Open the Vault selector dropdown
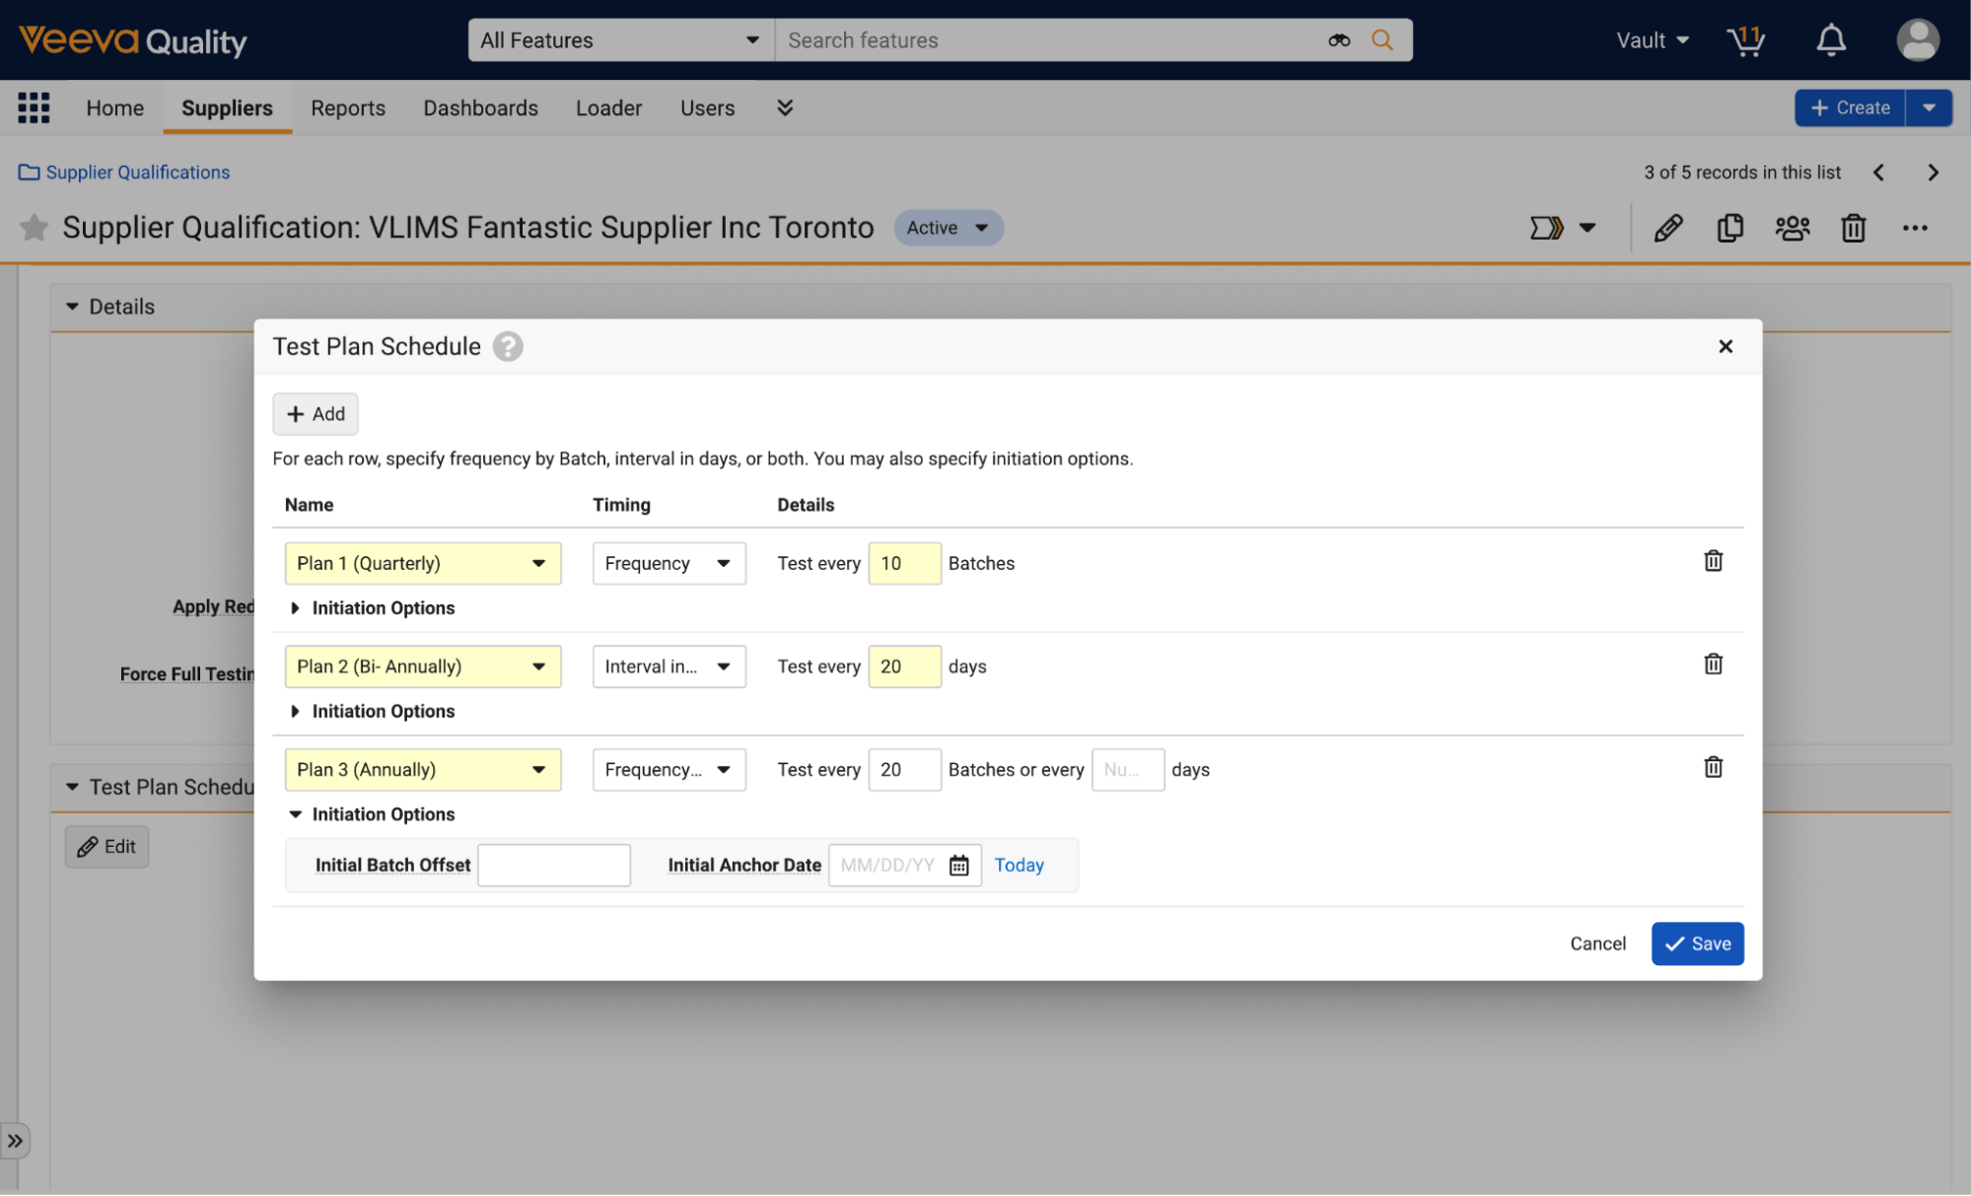Screen dimensions: 1971x1196 (1653, 40)
